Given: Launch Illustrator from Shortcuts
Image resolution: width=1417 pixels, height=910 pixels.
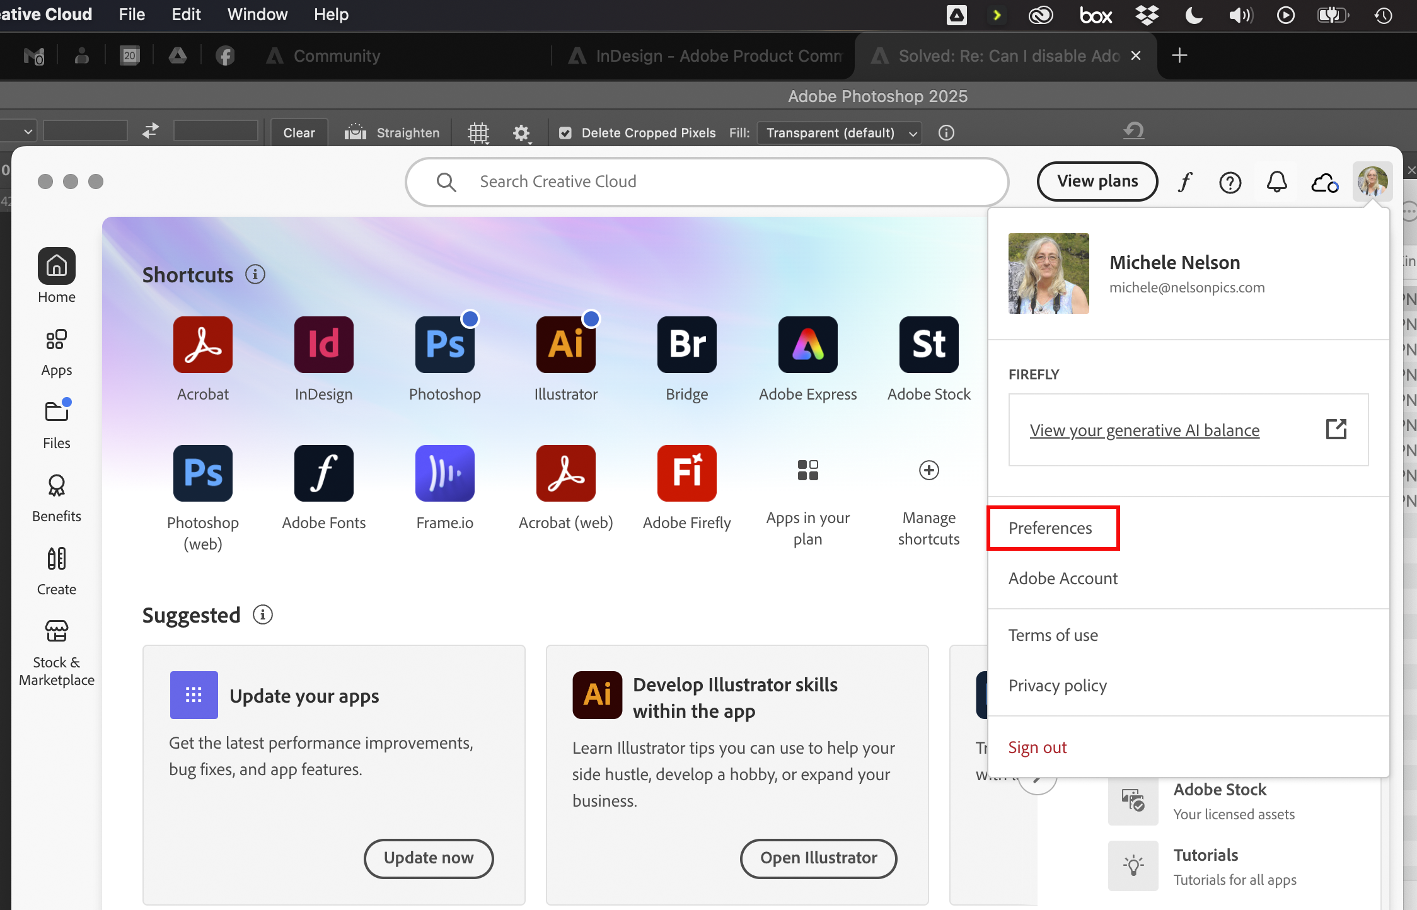Looking at the screenshot, I should click(x=565, y=345).
